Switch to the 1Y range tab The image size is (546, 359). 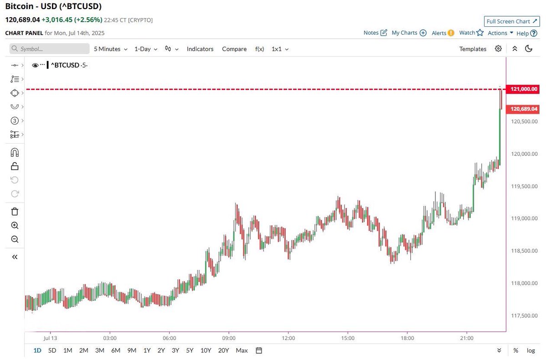click(147, 350)
